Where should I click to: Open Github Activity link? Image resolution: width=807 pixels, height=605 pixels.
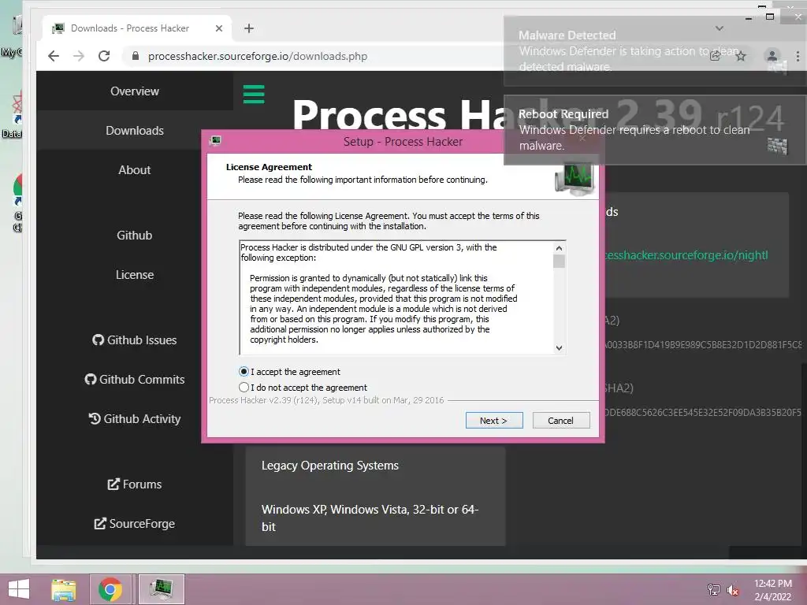coord(134,419)
